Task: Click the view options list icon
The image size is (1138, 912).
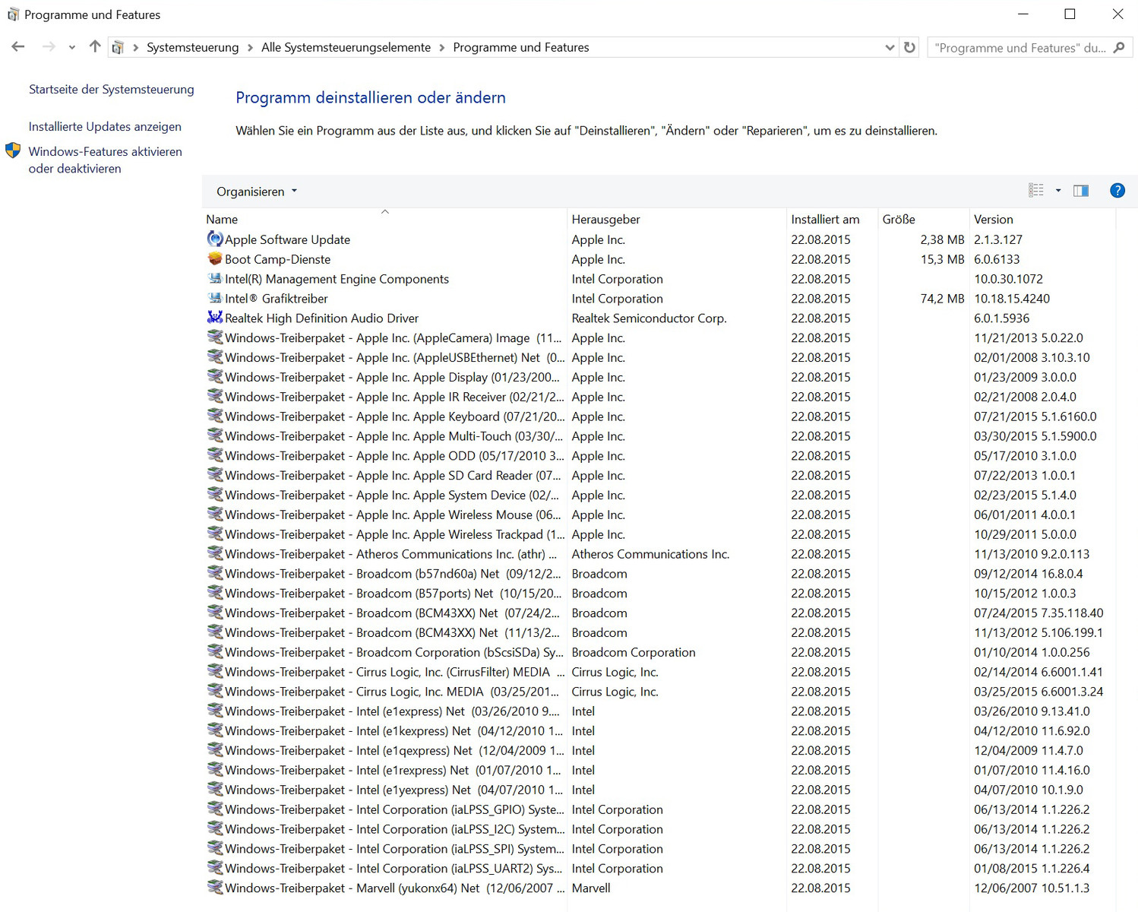Action: (x=1036, y=191)
